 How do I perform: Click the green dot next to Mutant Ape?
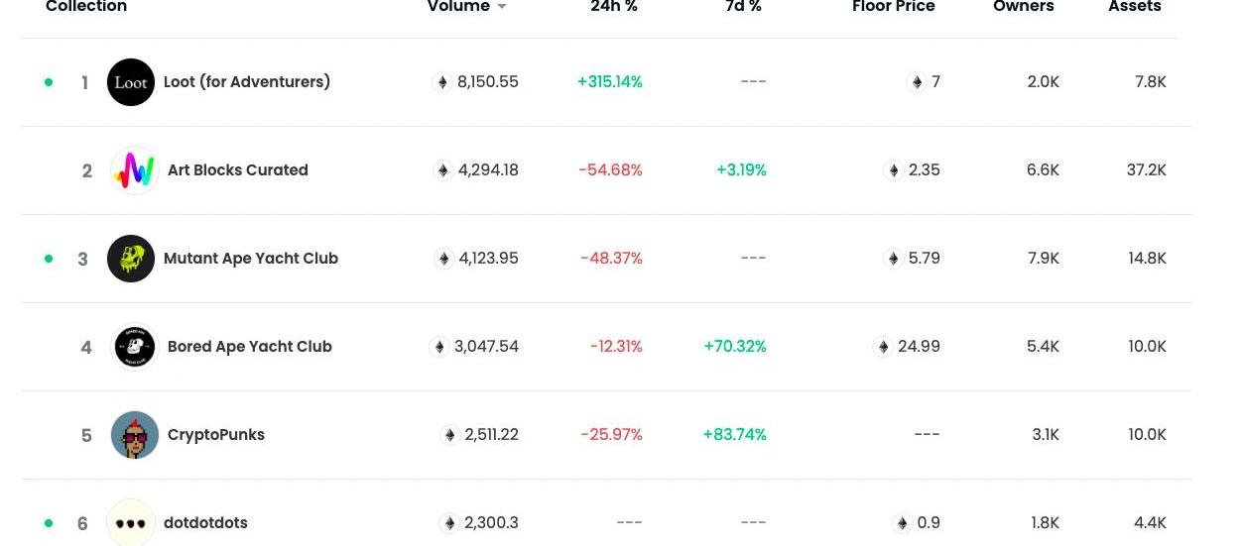coord(49,259)
